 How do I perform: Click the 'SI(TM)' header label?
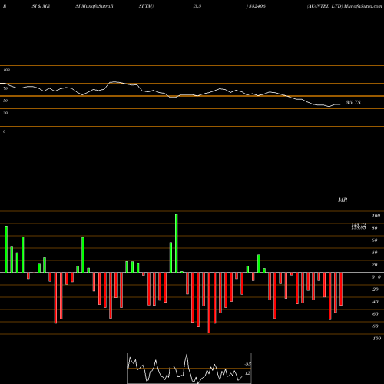[146, 6]
